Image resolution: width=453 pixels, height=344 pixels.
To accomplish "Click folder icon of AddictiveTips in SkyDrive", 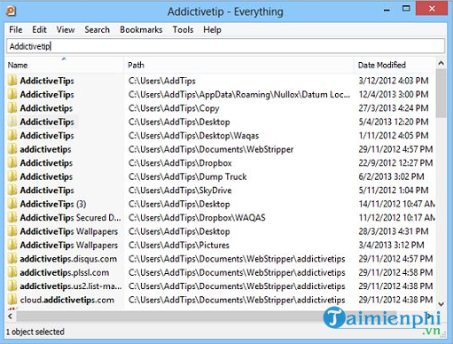I will coord(12,191).
